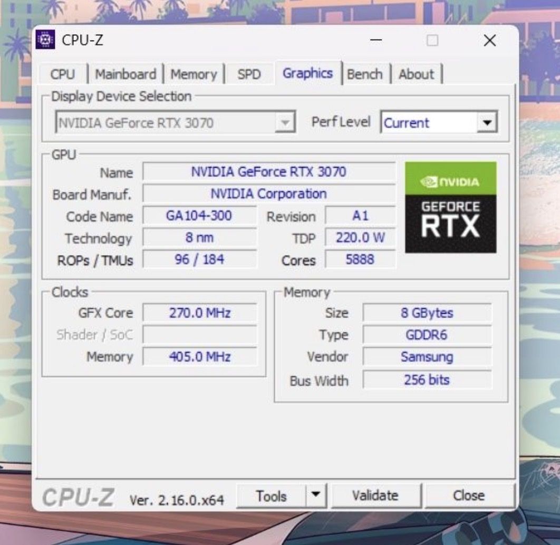Click the Revision A1 value
560x545 pixels.
coord(360,216)
